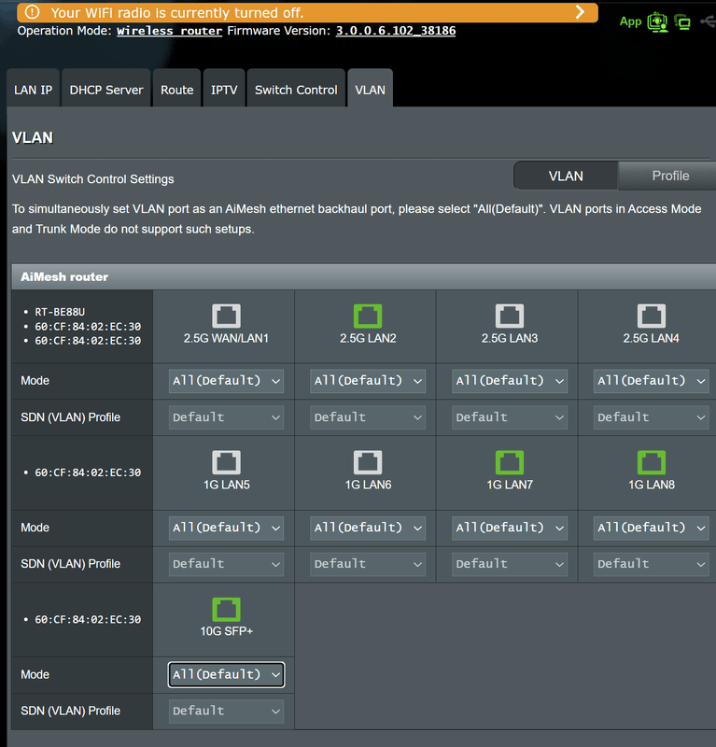The width and height of the screenshot is (716, 747).
Task: Click the green 1G LAN8 port icon
Action: pyautogui.click(x=652, y=462)
